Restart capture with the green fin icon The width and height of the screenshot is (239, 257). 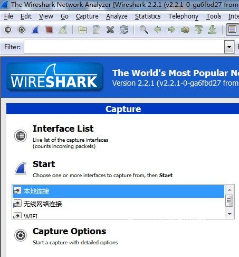[x=63, y=30]
